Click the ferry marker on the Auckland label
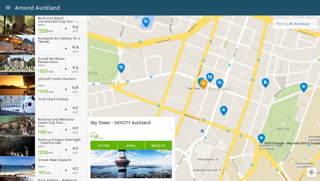Image resolution: width=320 pixels, height=181 pixels. coord(220,83)
